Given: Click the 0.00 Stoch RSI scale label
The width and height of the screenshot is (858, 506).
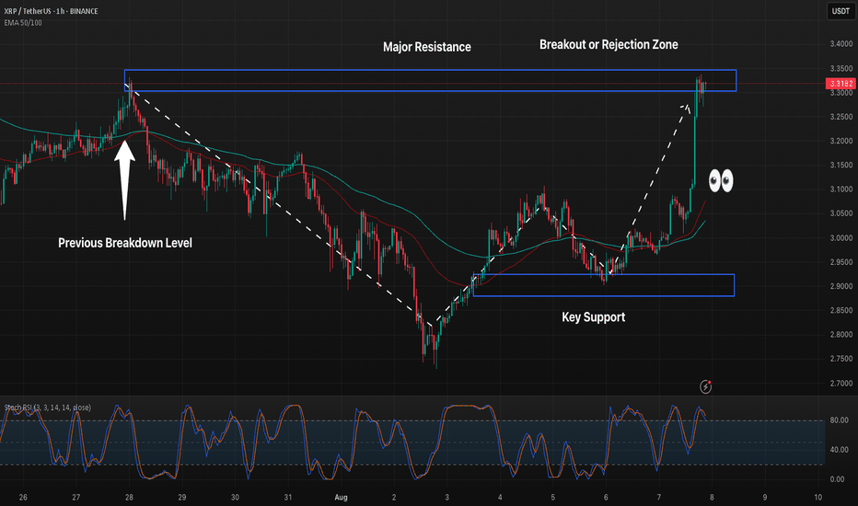Looking at the screenshot, I should pyautogui.click(x=837, y=479).
